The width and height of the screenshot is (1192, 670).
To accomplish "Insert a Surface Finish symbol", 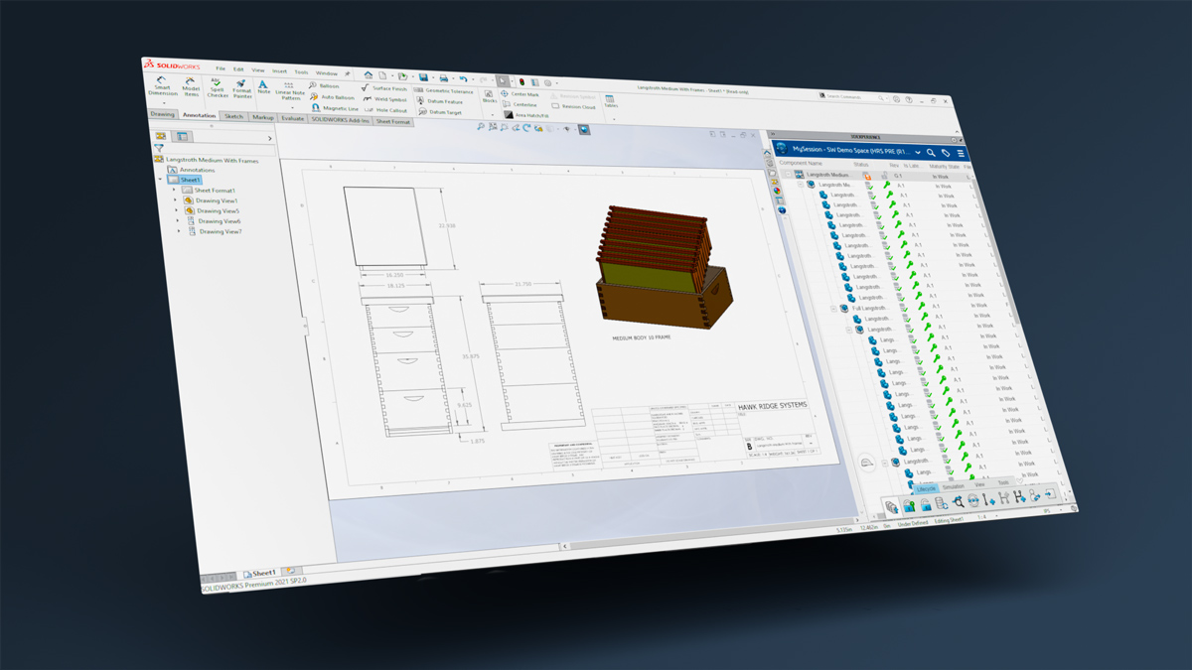I will (384, 88).
